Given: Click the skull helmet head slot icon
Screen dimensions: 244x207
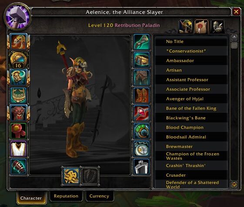Looking at the screenshot, I should [19, 42].
